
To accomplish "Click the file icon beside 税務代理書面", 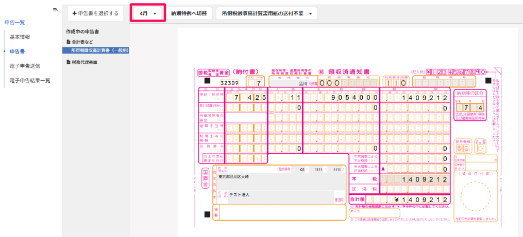I will click(x=69, y=62).
